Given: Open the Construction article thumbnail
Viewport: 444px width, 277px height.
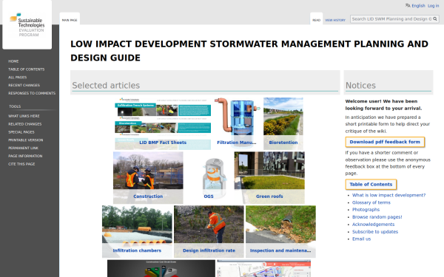Looking at the screenshot, I should click(x=148, y=177).
